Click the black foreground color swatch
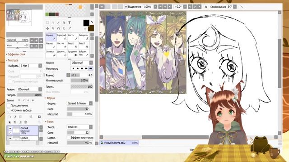This screenshot has width=289, height=162. (x=86, y=23)
